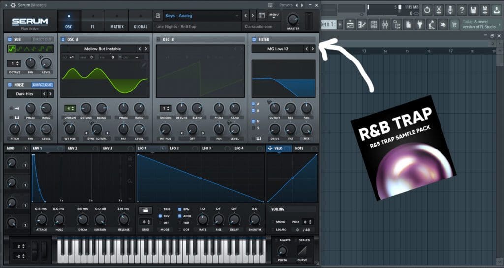
Task: Open FL Studio mixer icon
Action: click(x=385, y=25)
